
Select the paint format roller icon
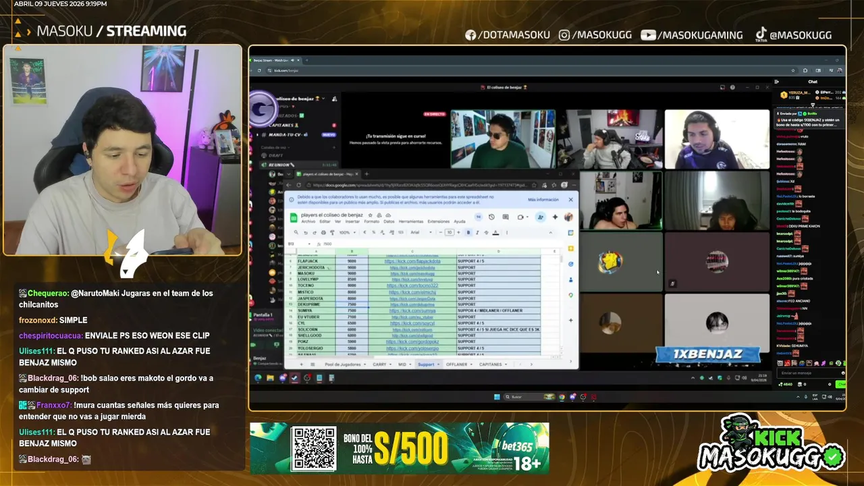[332, 232]
